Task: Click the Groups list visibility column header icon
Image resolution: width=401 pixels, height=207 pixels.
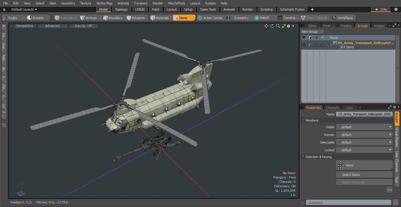Action: [x=304, y=38]
